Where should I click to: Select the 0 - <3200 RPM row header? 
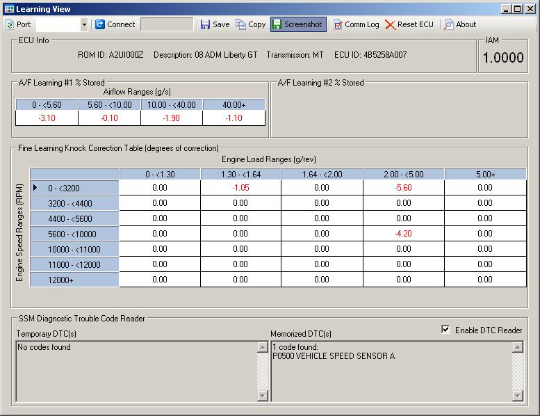tap(74, 189)
